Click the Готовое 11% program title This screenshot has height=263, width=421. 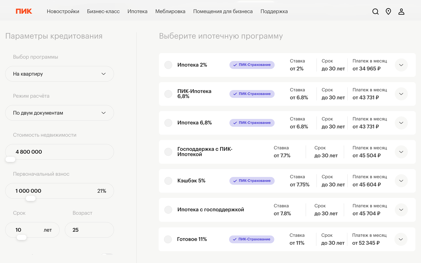(x=192, y=239)
